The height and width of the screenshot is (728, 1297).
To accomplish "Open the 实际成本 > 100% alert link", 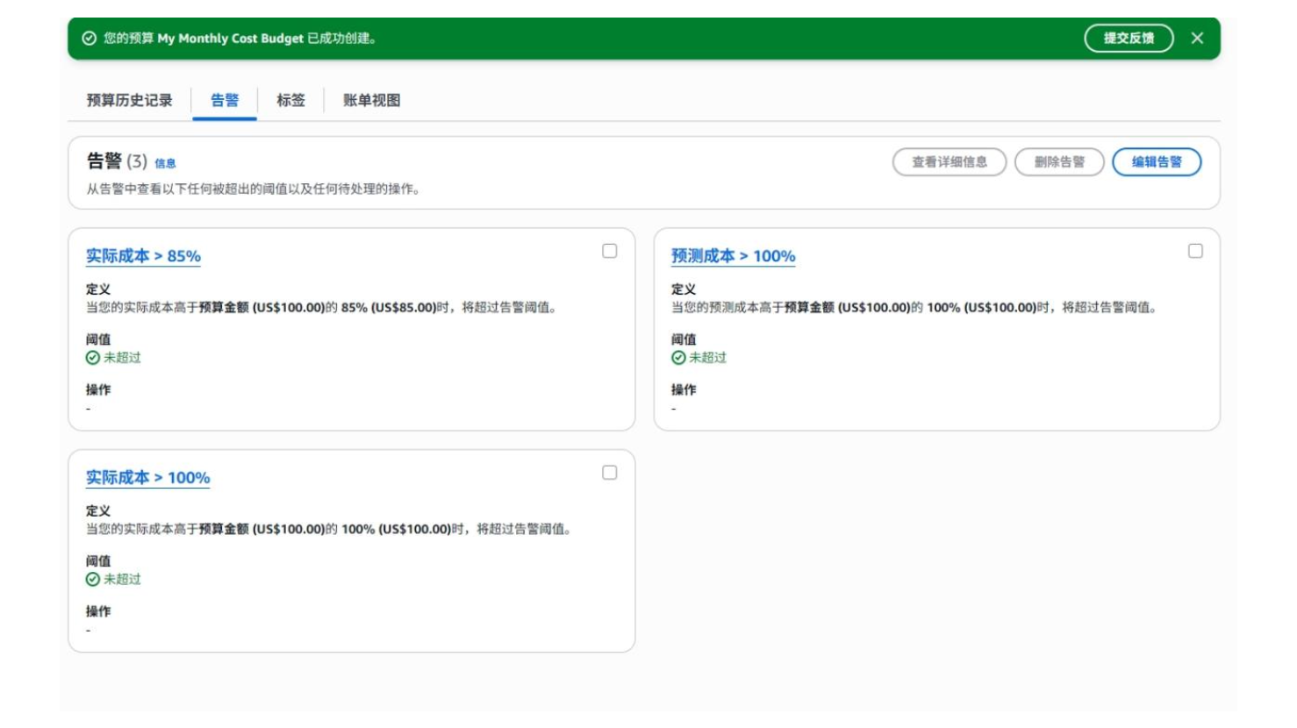I will 147,478.
